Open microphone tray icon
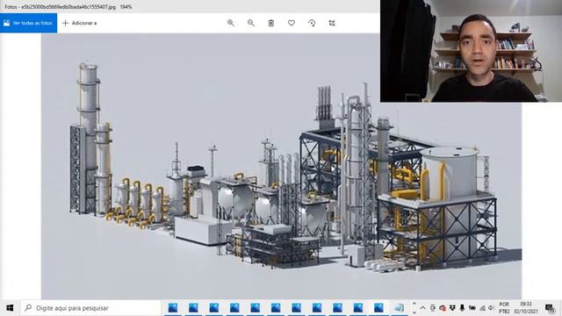The width and height of the screenshot is (562, 316). [x=463, y=308]
